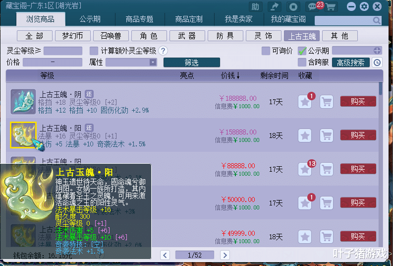Image resolution: width=393 pixels, height=266 pixels.
Task: Select the 灵饰 category
Action: pos(264,36)
